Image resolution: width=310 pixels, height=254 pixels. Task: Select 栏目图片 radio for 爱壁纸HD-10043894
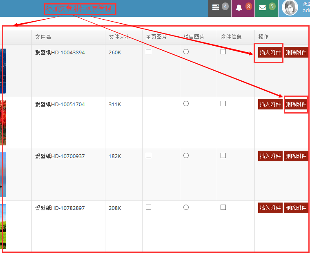pos(186,52)
